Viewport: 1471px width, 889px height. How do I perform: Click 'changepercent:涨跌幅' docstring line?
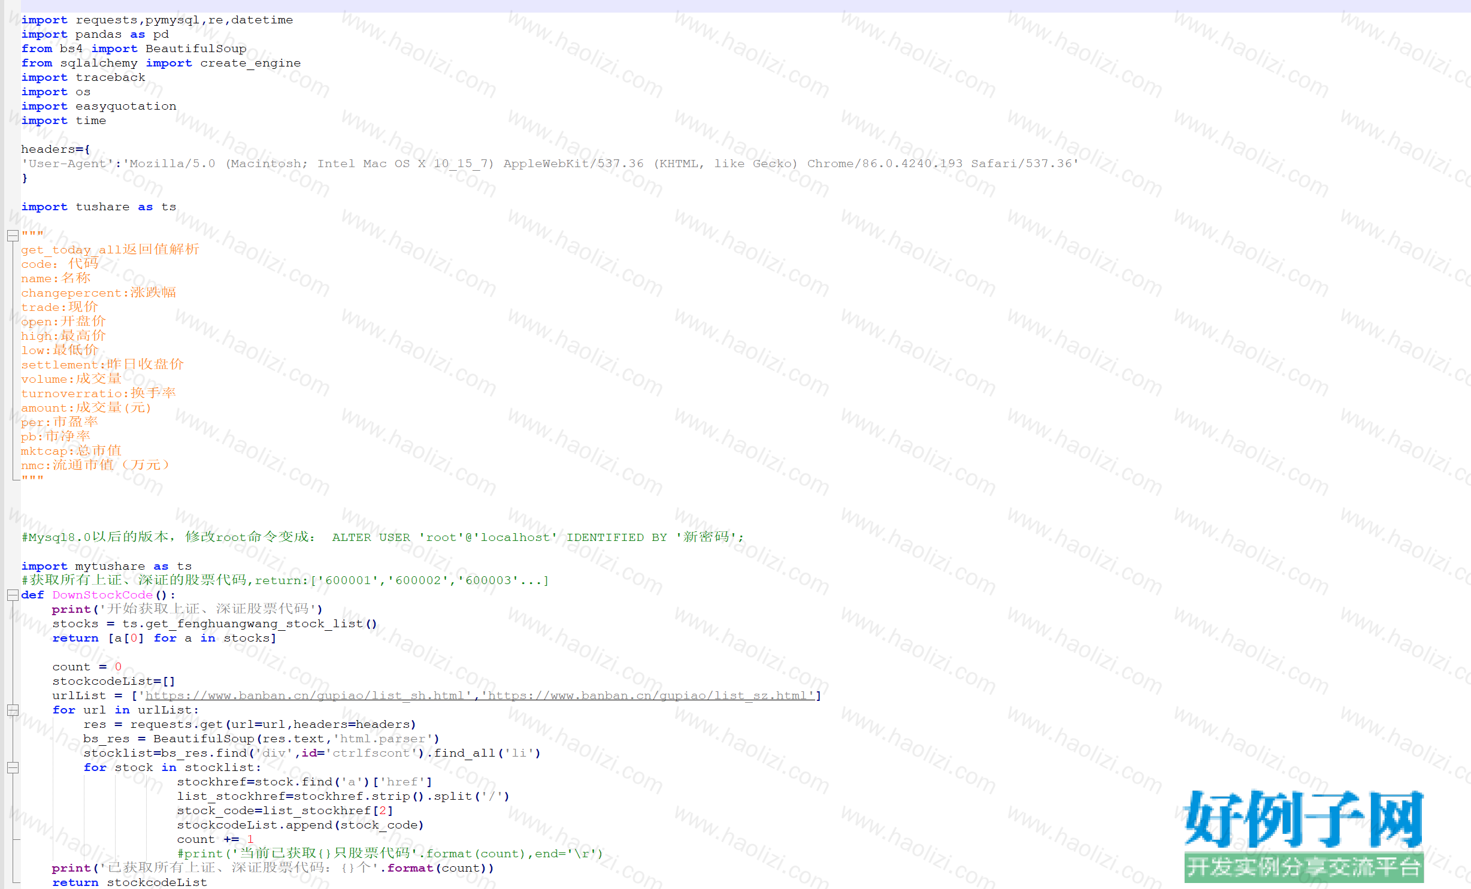tap(99, 292)
